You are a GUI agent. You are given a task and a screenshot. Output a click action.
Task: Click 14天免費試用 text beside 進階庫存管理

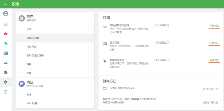click(x=162, y=60)
